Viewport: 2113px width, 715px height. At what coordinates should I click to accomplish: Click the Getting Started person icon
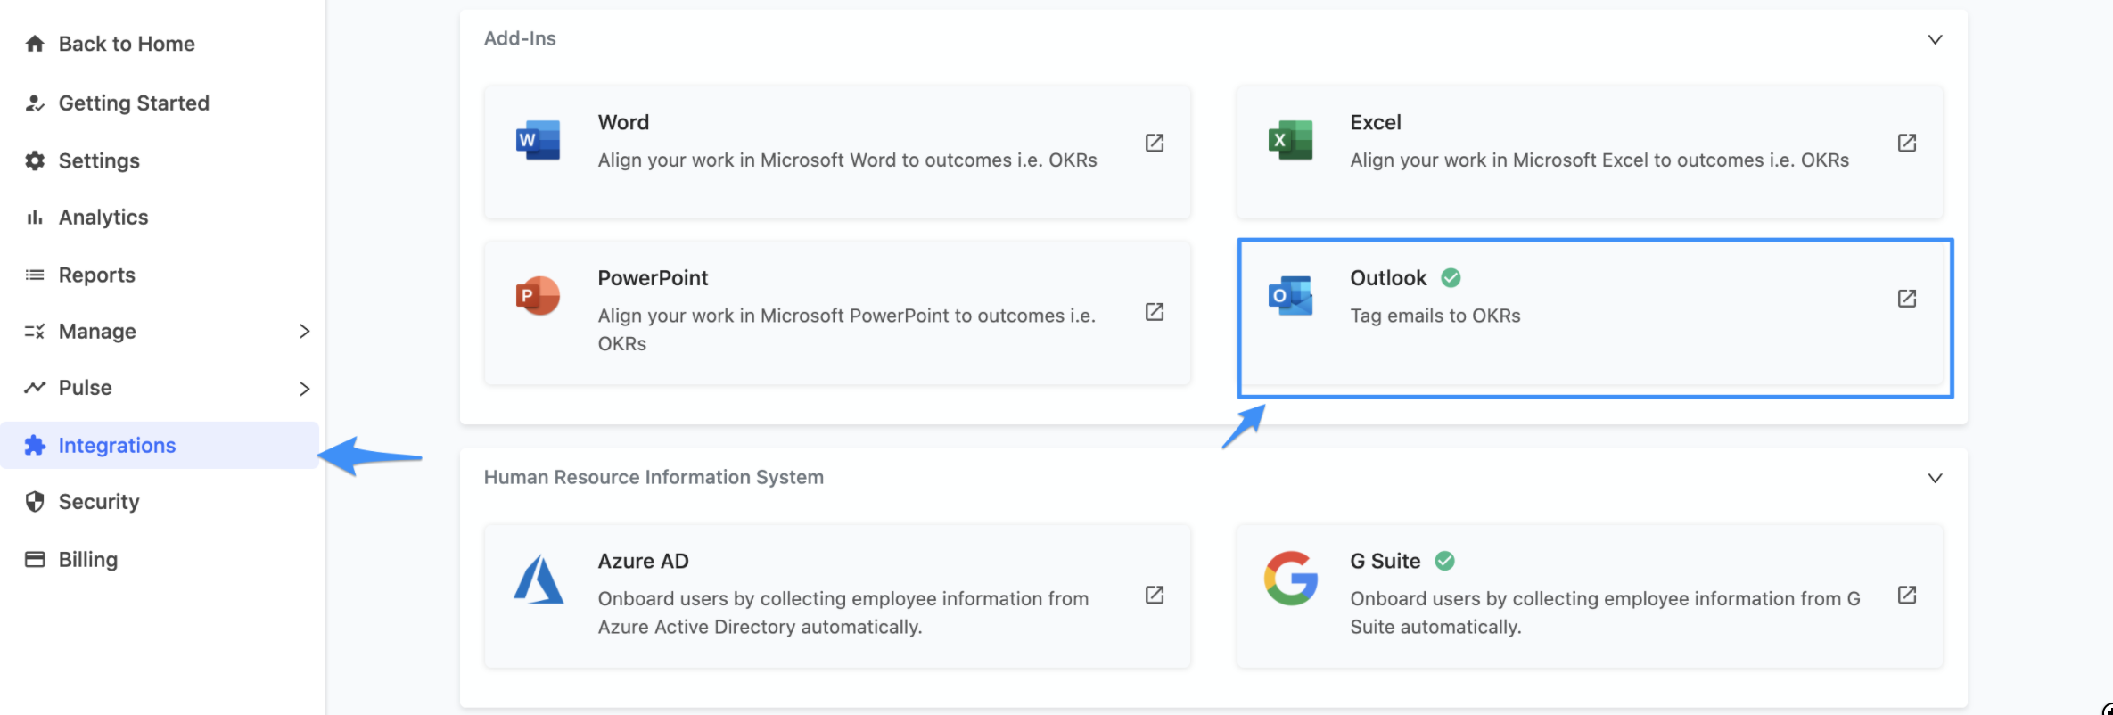(x=35, y=103)
